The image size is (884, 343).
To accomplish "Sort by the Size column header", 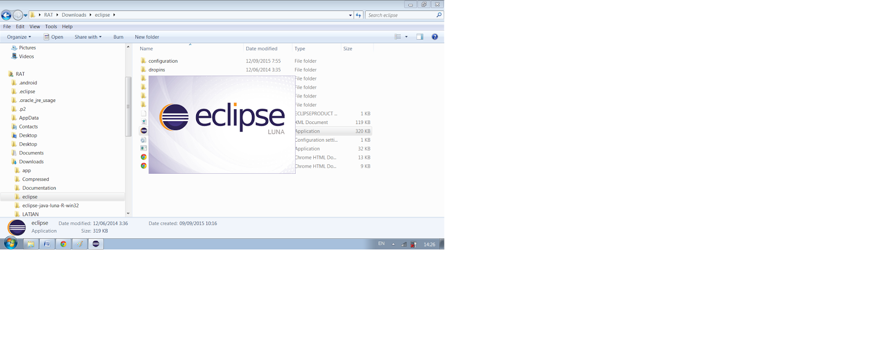I will pyautogui.click(x=348, y=49).
